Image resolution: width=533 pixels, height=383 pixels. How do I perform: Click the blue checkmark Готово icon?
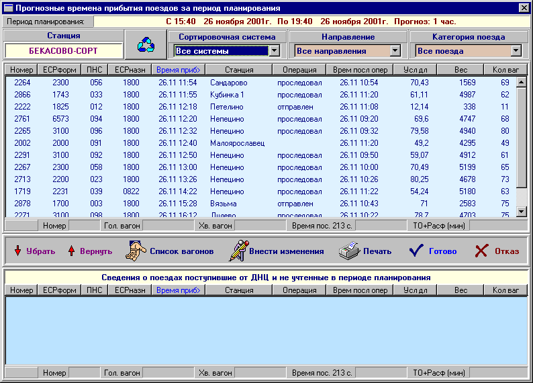[x=416, y=251]
